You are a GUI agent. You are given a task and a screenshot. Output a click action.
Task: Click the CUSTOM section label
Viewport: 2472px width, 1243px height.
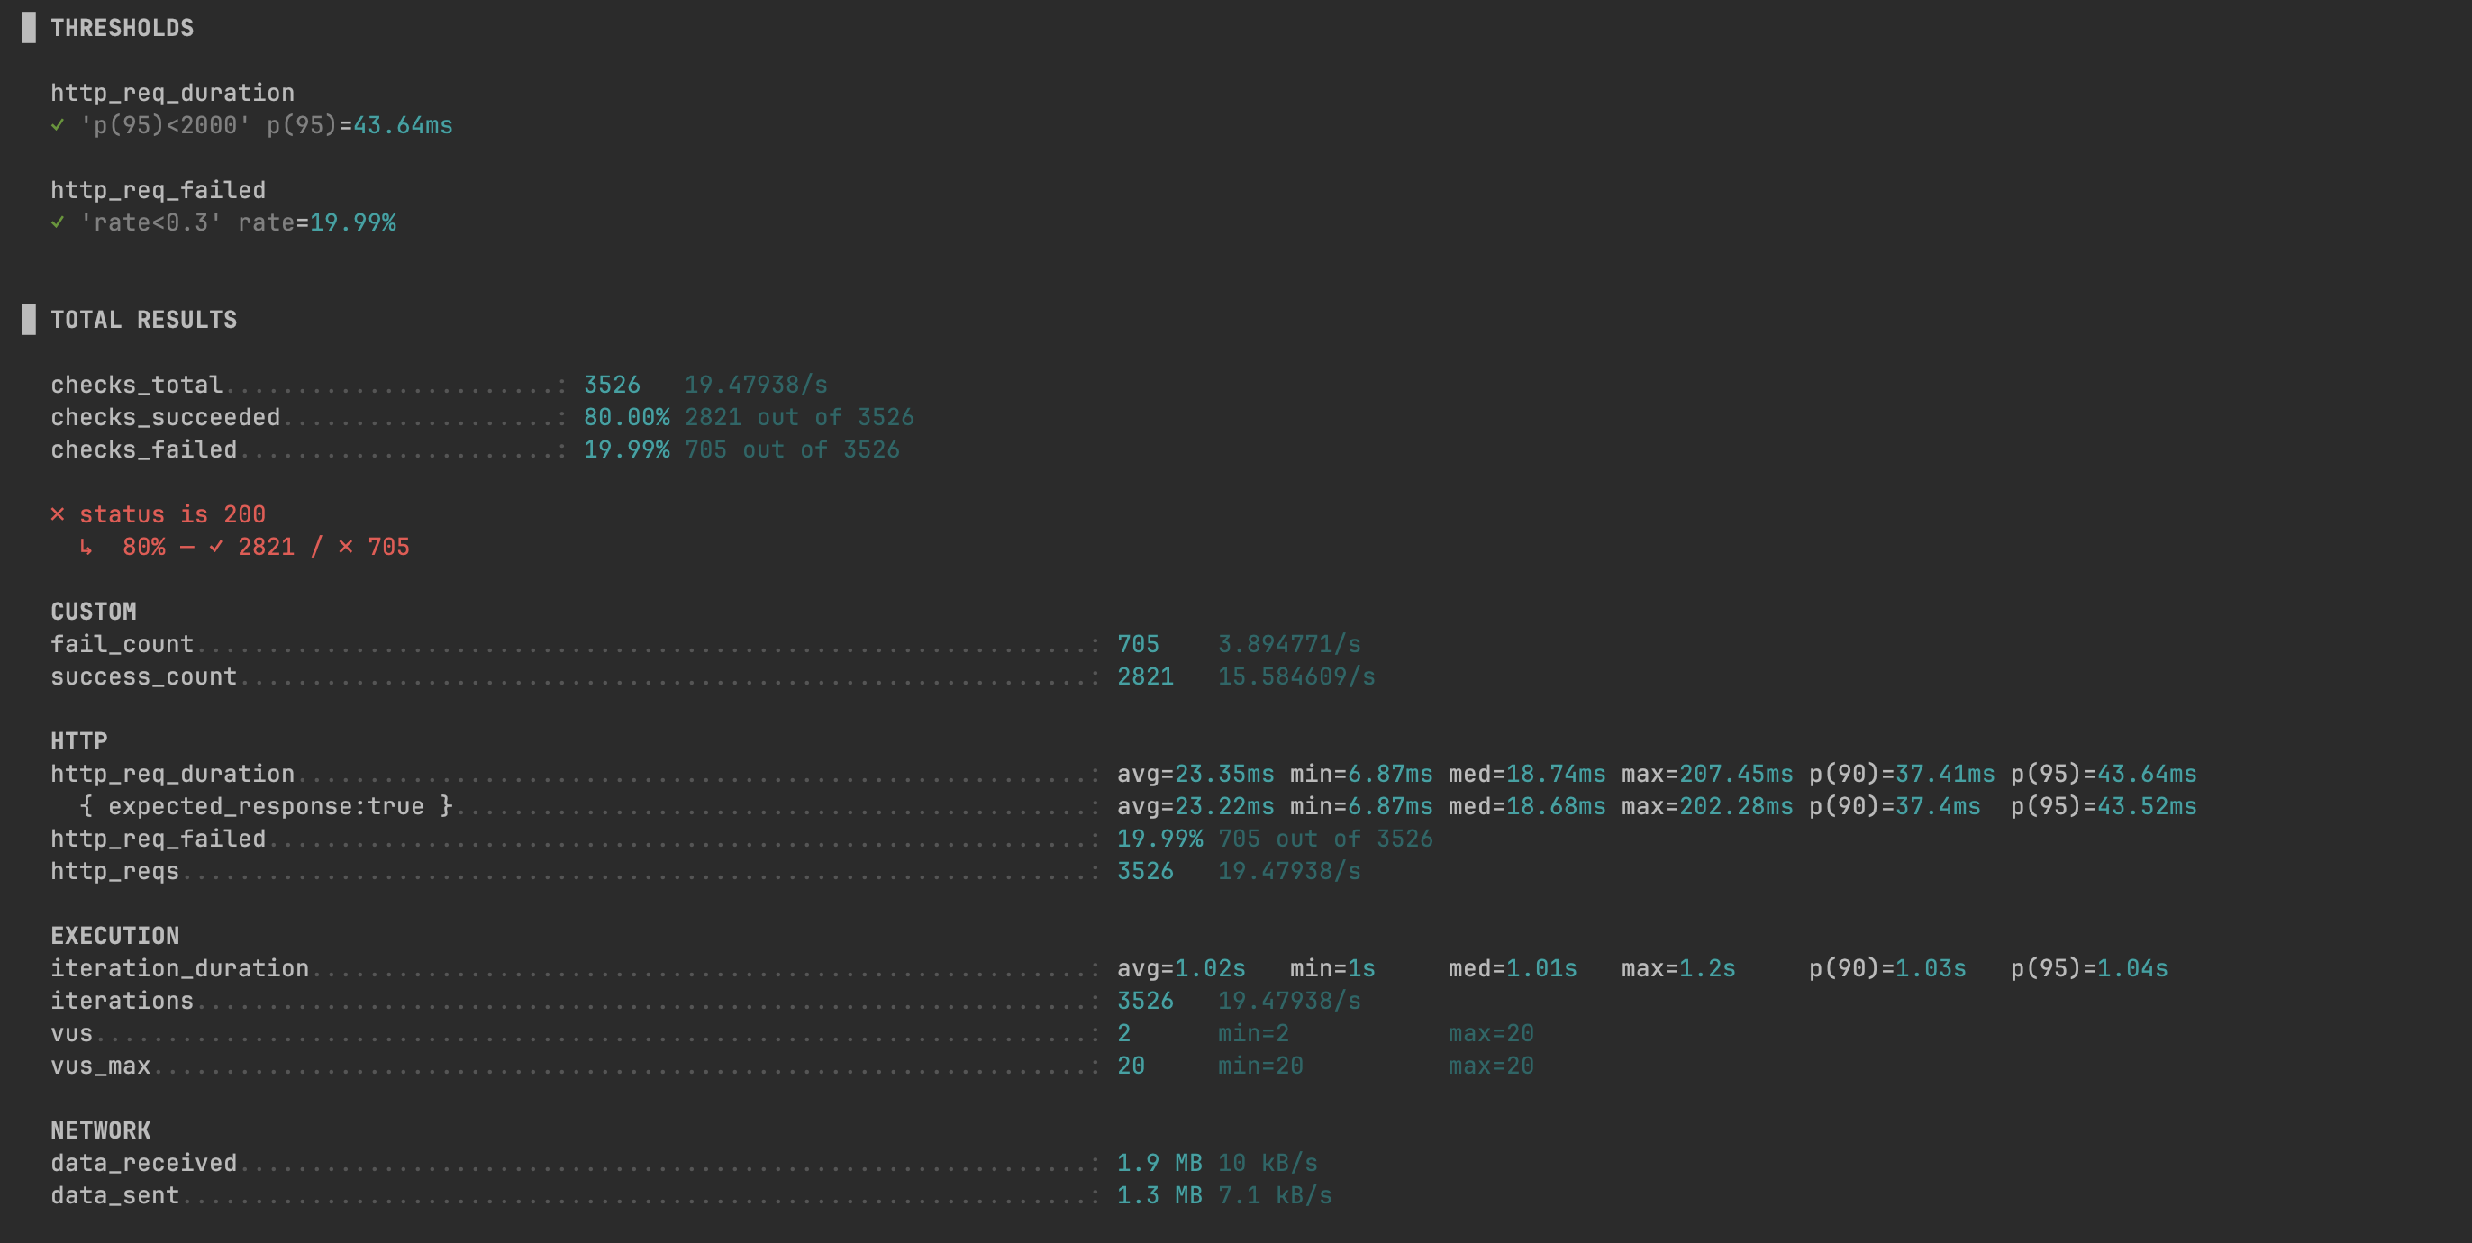tap(93, 612)
